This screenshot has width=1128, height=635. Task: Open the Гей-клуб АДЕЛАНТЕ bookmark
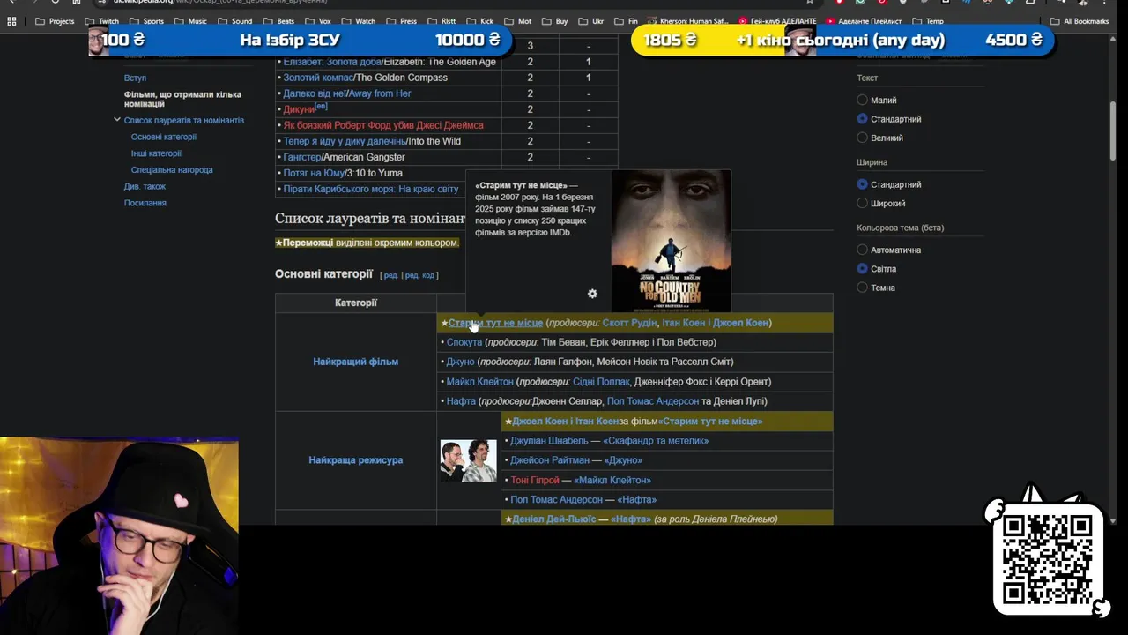pos(777,21)
